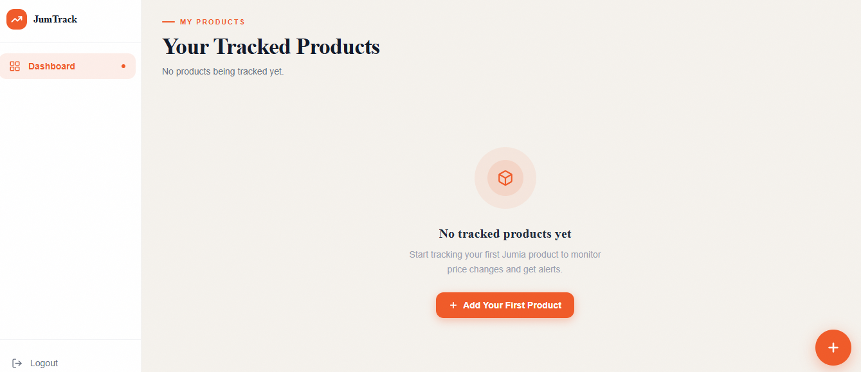Open the Dashboard menu item
The height and width of the screenshot is (372, 861).
point(52,66)
